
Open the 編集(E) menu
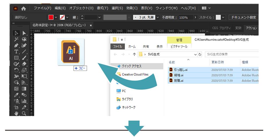tap(60, 8)
